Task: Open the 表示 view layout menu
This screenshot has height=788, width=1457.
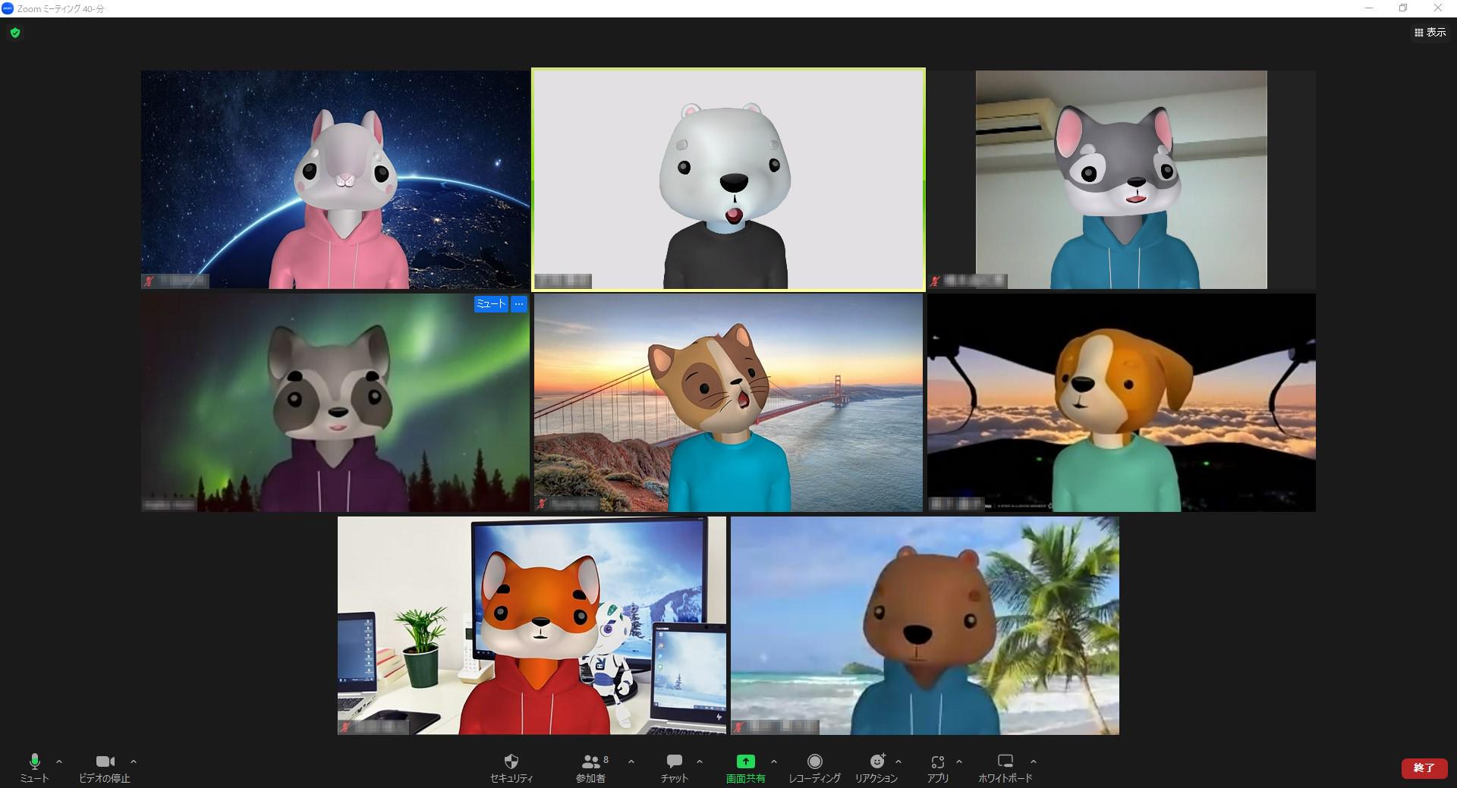Action: tap(1430, 33)
